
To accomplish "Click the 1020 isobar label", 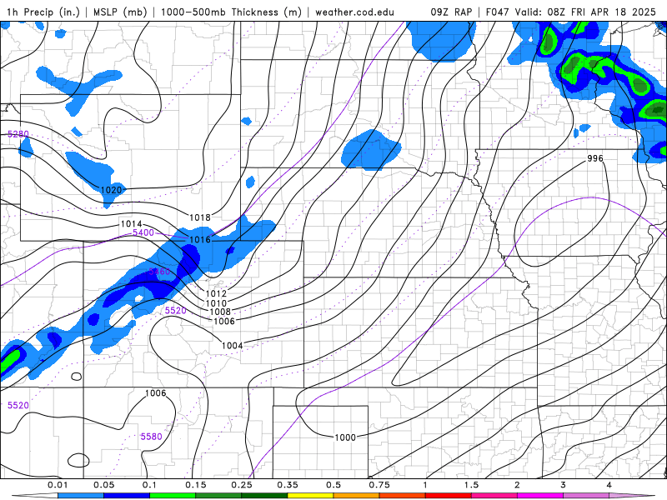I will [111, 190].
